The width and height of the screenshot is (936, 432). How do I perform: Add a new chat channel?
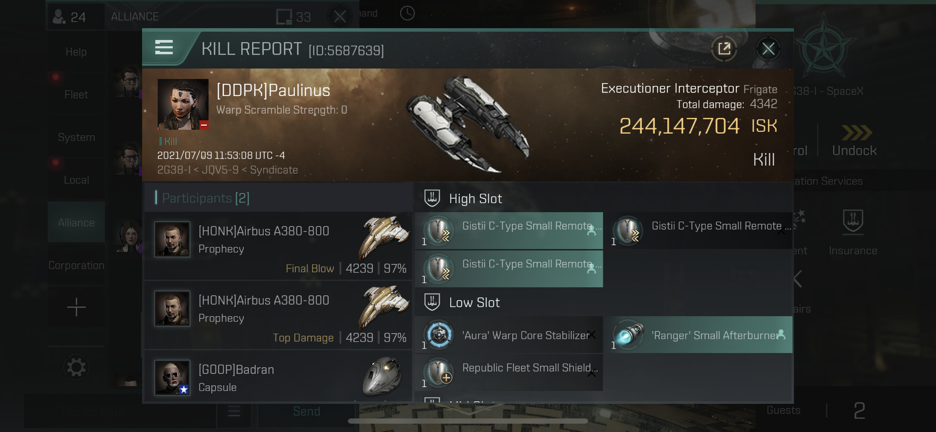pos(76,307)
